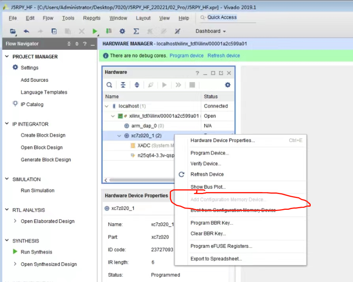Click the green Run flow toolbar icon
353x282 pixels.
point(95,31)
